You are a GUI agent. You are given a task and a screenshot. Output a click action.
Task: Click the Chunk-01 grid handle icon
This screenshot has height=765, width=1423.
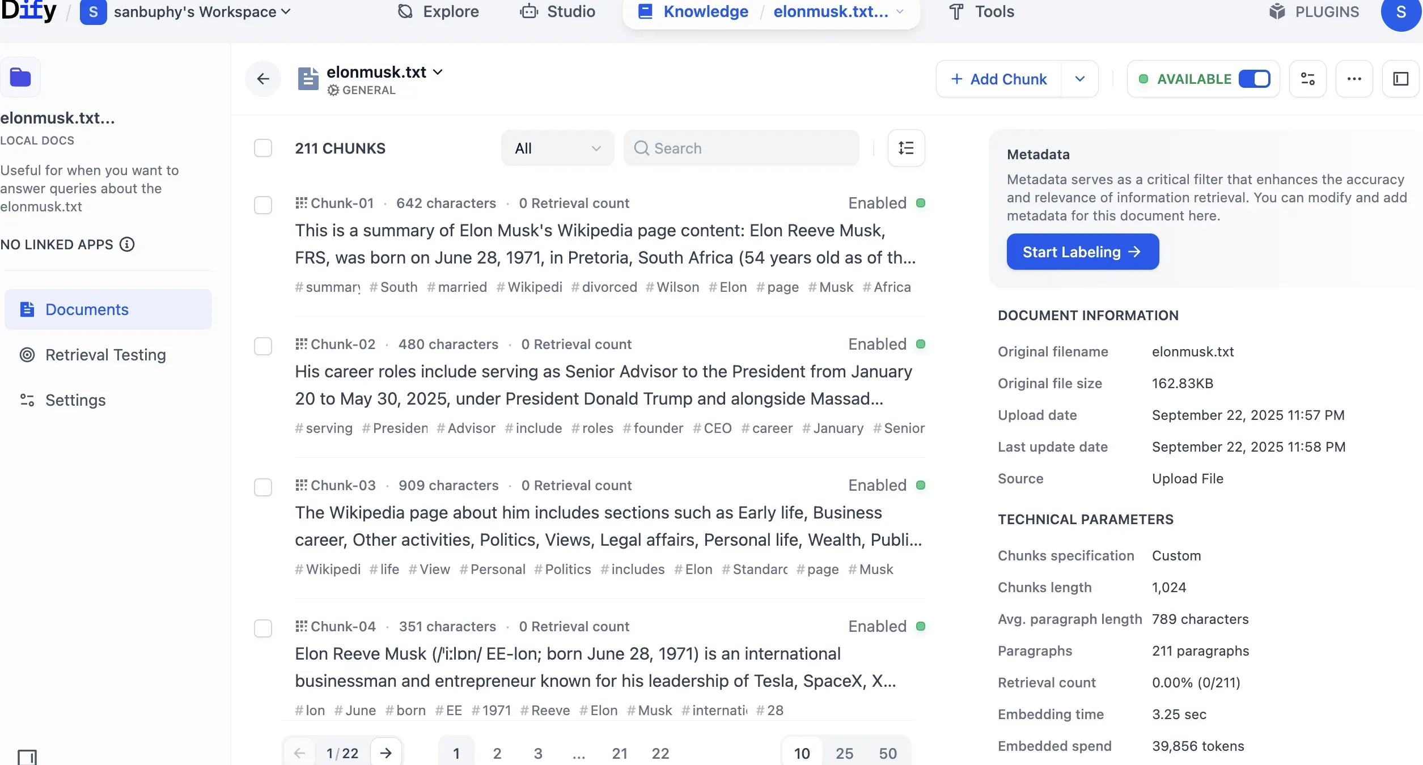pos(301,203)
